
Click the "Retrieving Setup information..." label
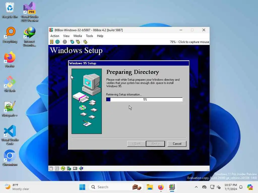click(124, 94)
